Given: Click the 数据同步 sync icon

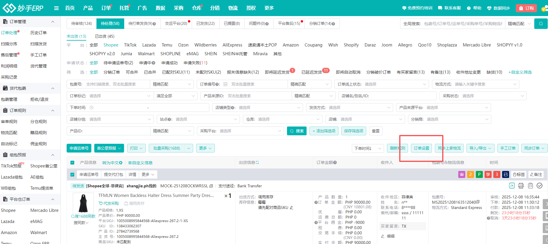Looking at the screenshot, I should tap(489, 8).
